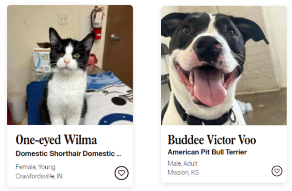This screenshot has width=292, height=191.
Task: Open One-eyed Wilma's cat photo
Action: tap(70, 65)
